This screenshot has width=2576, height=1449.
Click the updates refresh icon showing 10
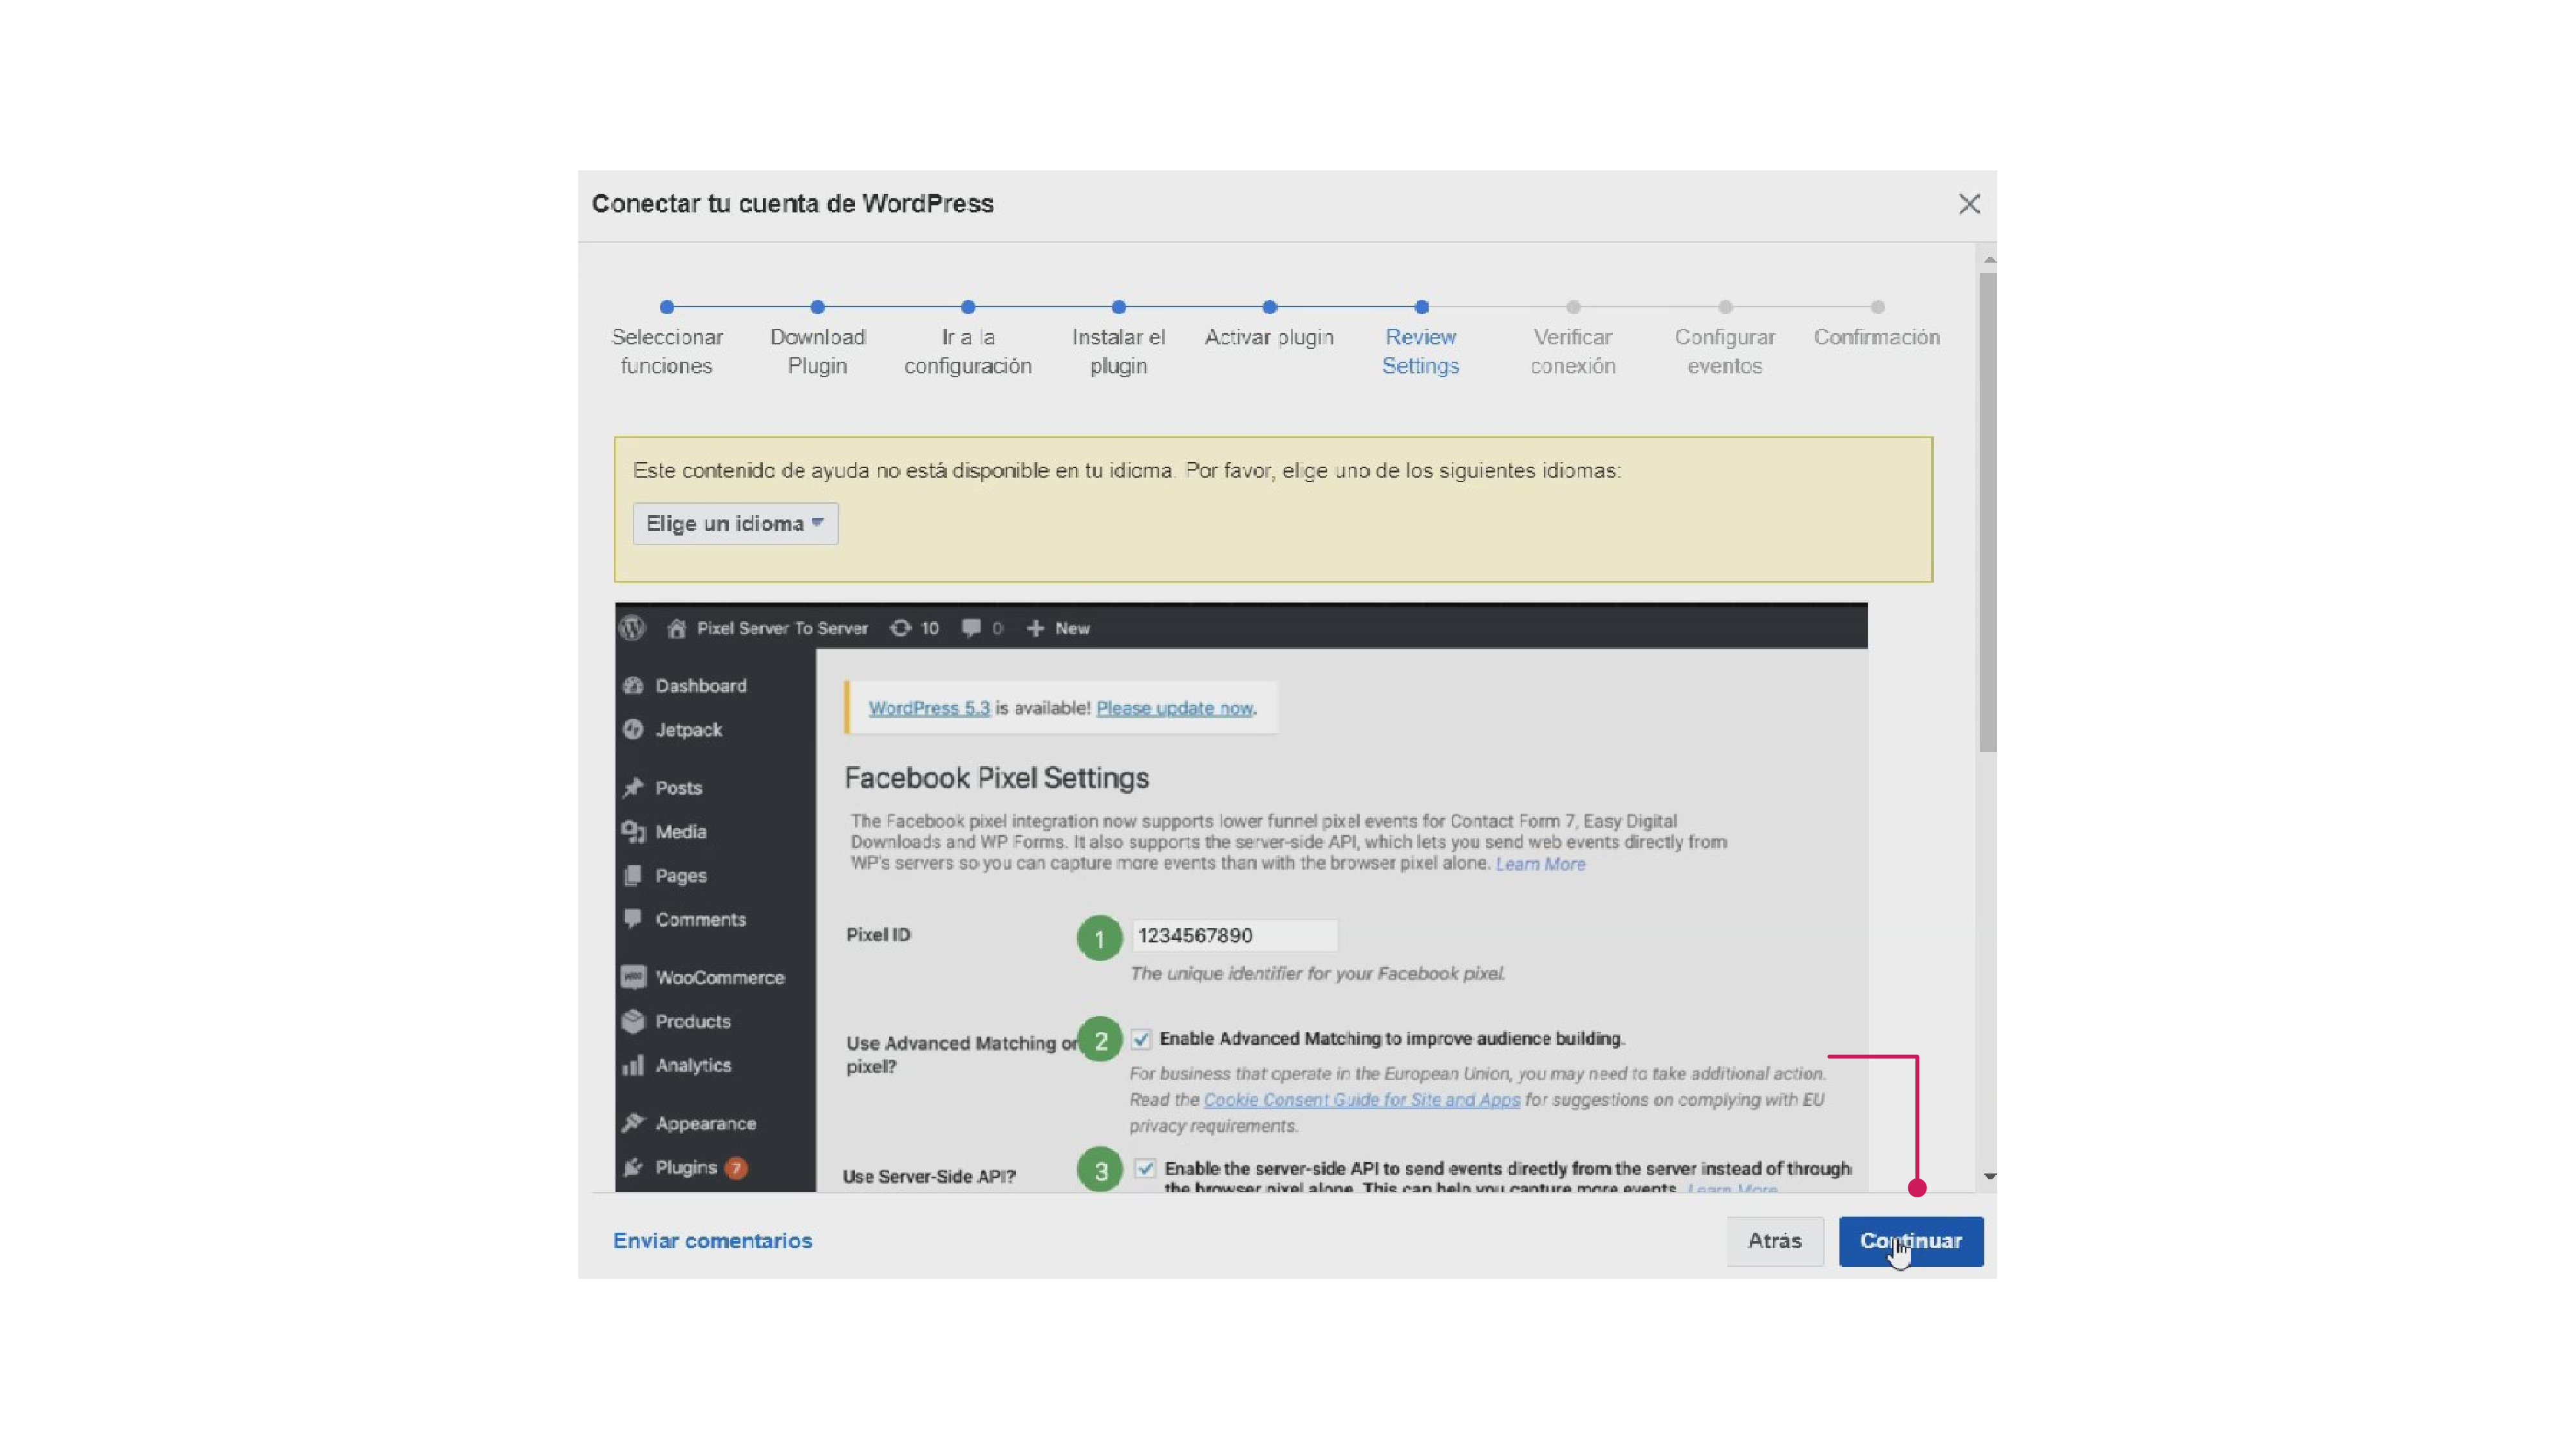point(901,628)
